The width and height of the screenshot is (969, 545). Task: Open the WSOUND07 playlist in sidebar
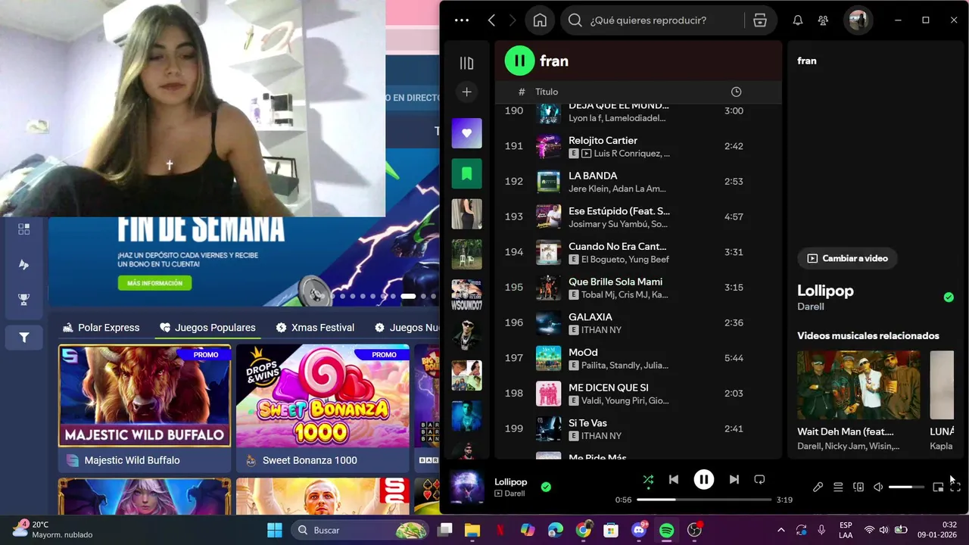pyautogui.click(x=466, y=294)
